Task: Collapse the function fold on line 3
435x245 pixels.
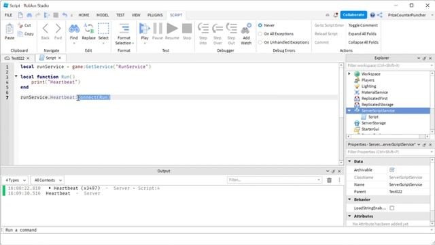Action: [16, 76]
